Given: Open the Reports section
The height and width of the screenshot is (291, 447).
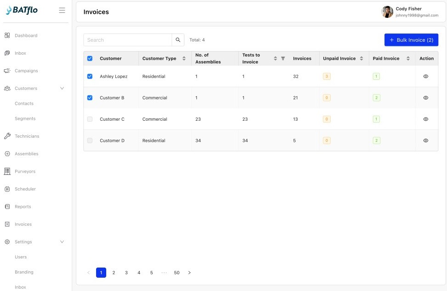Looking at the screenshot, I should [x=22, y=207].
